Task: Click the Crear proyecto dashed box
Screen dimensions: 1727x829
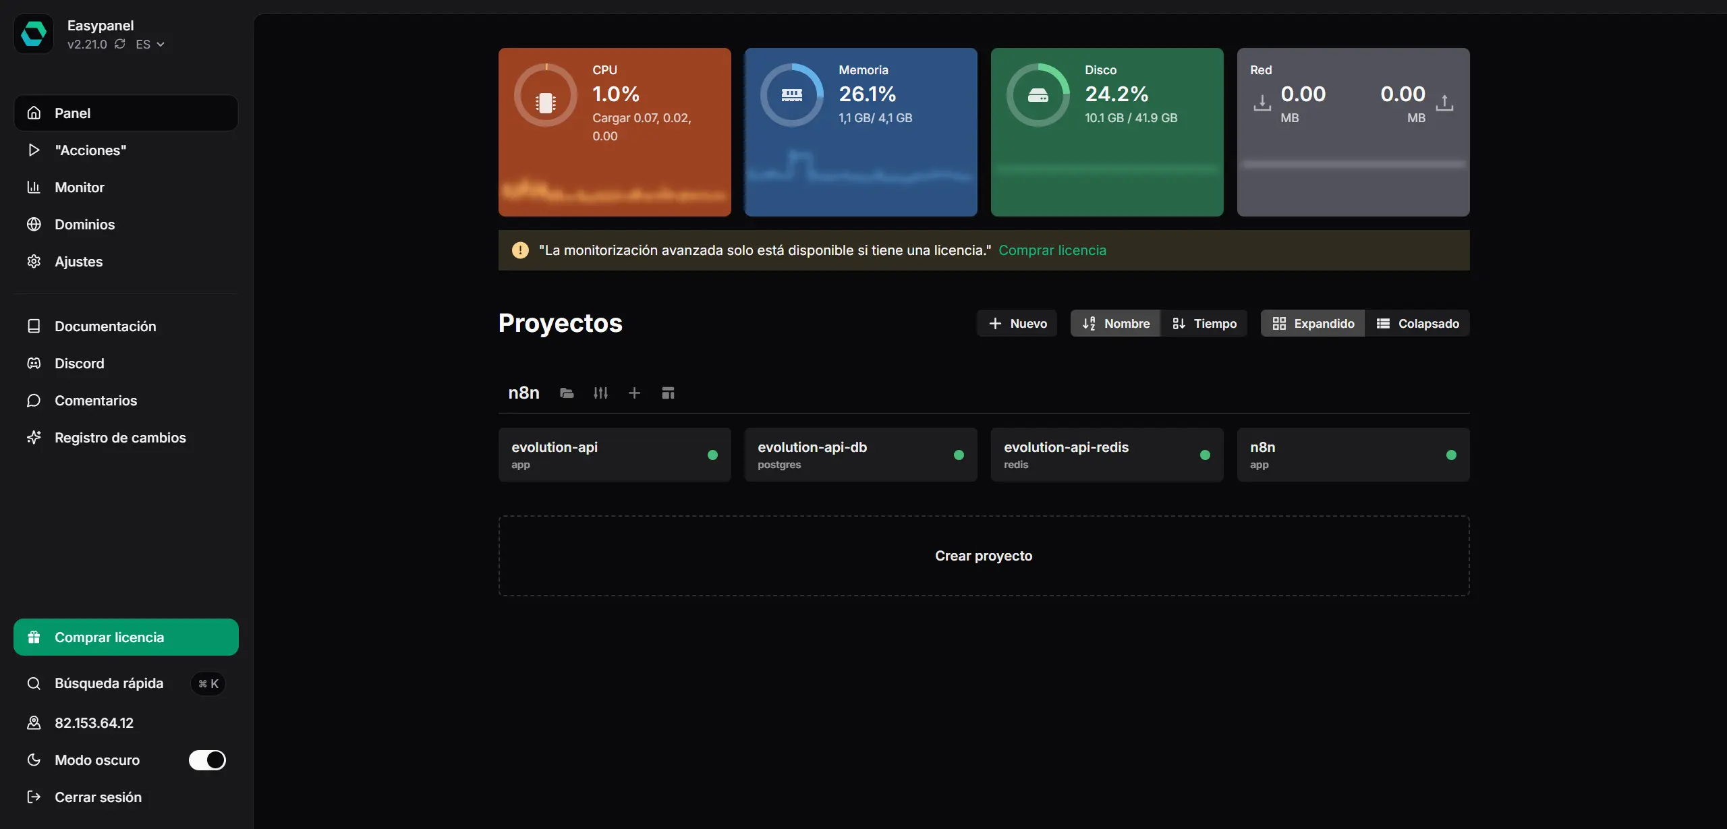Action: (x=984, y=556)
